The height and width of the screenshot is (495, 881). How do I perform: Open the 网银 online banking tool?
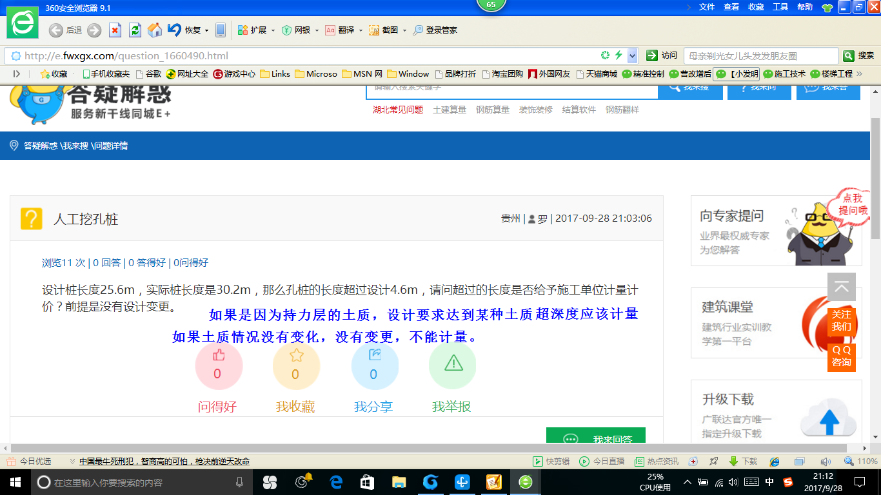296,30
